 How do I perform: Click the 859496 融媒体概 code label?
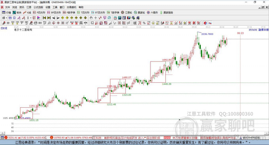[x=259, y=30]
